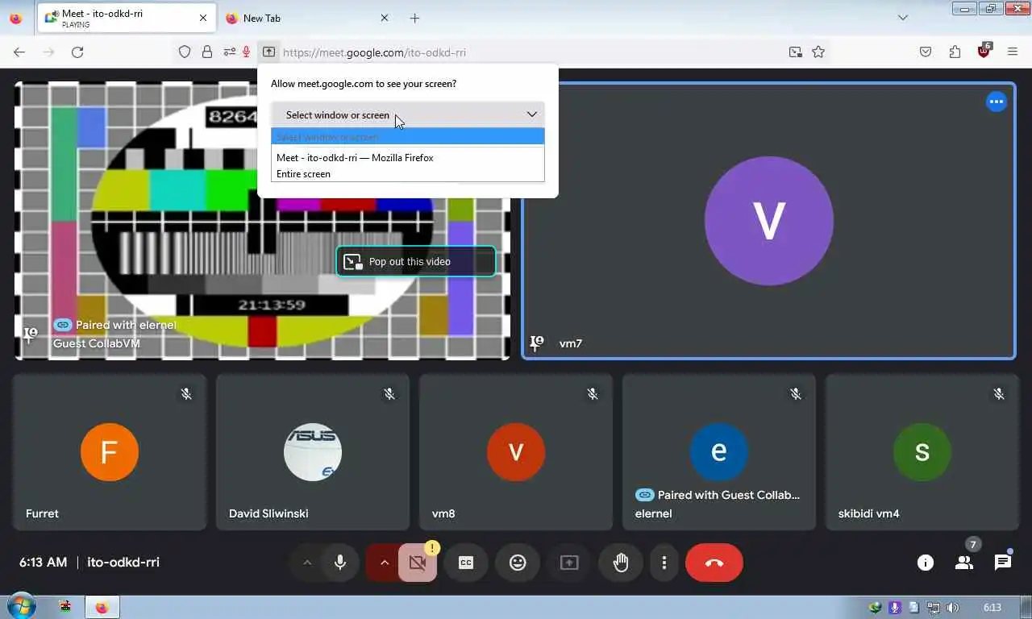Switch to the New Tab tab
Image resolution: width=1032 pixels, height=619 pixels.
tap(306, 18)
